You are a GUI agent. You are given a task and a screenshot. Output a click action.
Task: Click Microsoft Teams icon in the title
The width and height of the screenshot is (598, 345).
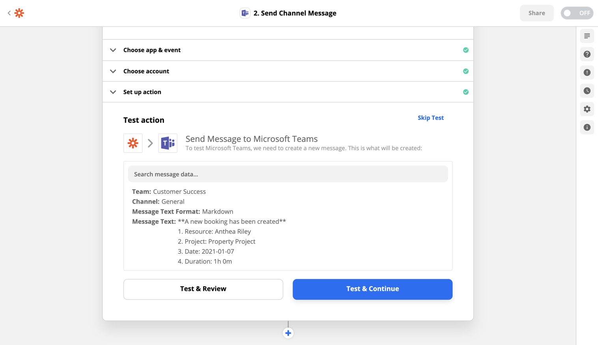click(x=245, y=13)
